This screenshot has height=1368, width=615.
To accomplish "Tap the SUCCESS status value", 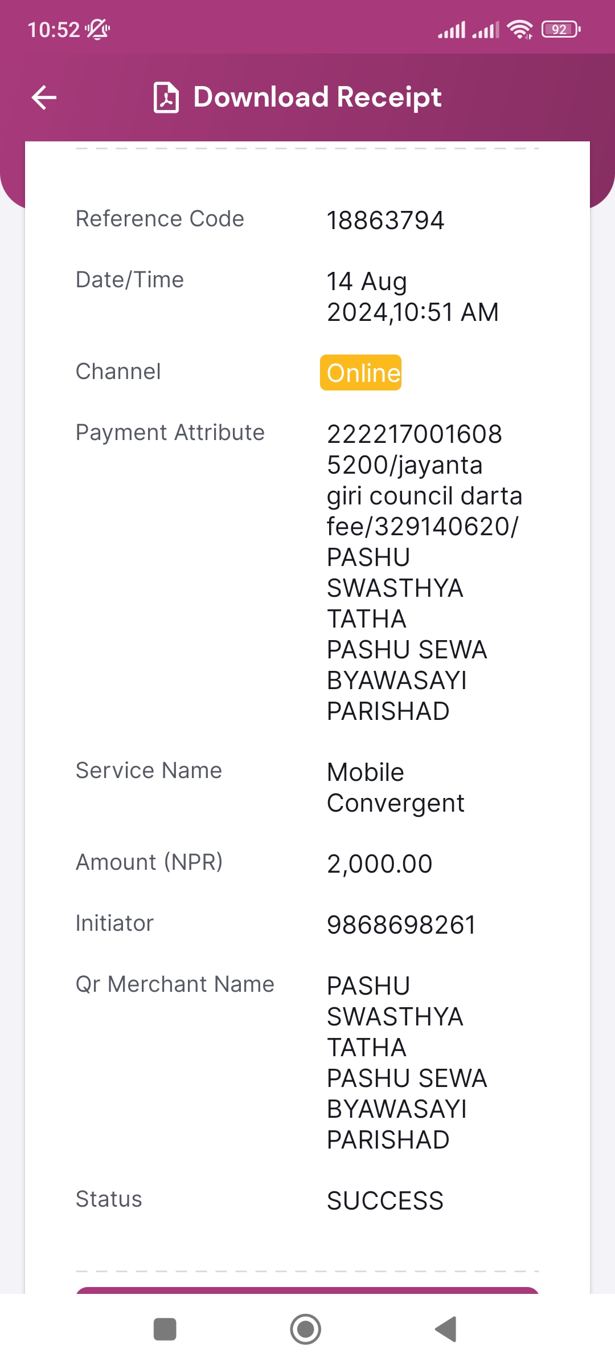I will pyautogui.click(x=386, y=1201).
